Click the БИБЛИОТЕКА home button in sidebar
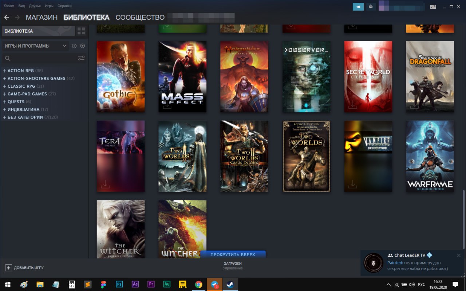The width and height of the screenshot is (466, 291). 38,31
